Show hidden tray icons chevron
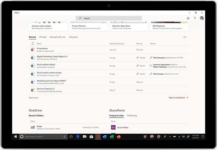 170,137
